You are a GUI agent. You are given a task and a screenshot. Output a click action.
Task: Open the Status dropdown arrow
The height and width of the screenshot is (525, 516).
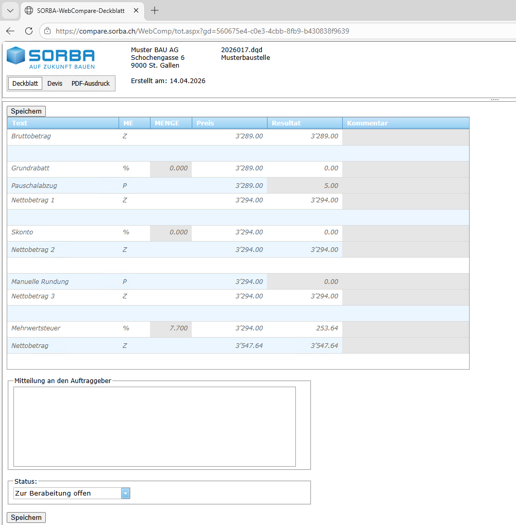click(x=125, y=493)
